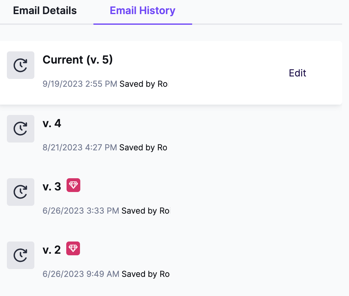The width and height of the screenshot is (349, 296).
Task: Switch to the Email Details tab
Action: [45, 11]
